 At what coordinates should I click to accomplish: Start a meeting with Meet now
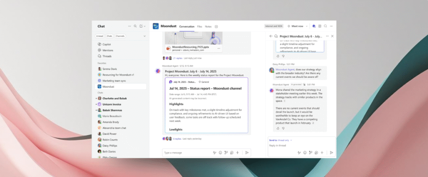[x=296, y=26]
